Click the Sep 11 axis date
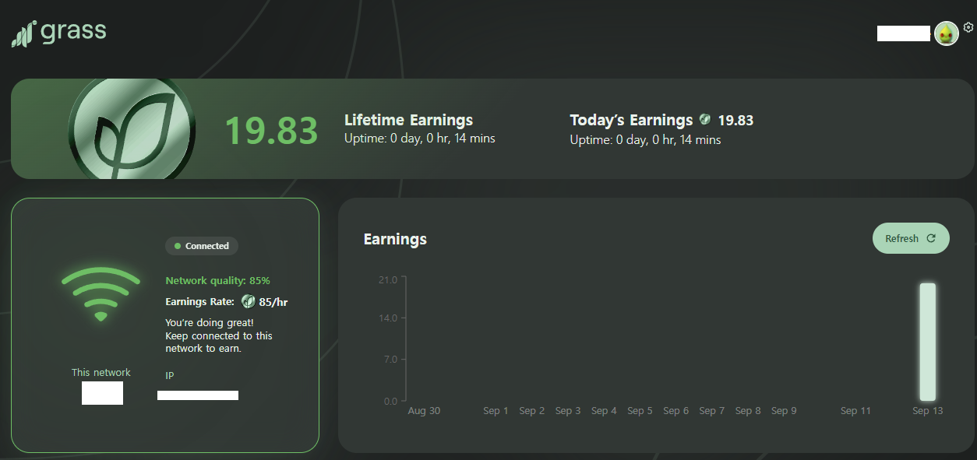Image resolution: width=977 pixels, height=460 pixels. pyautogui.click(x=855, y=411)
